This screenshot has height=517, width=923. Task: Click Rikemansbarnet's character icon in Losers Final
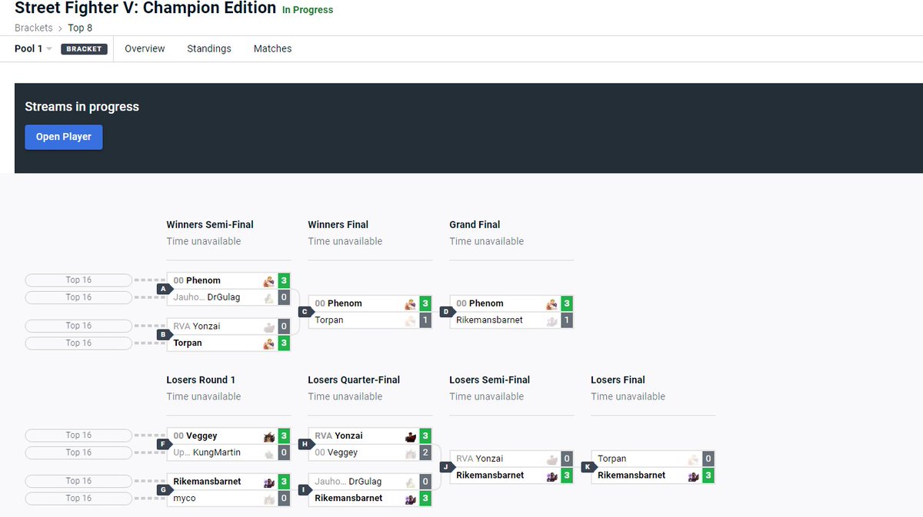[693, 476]
